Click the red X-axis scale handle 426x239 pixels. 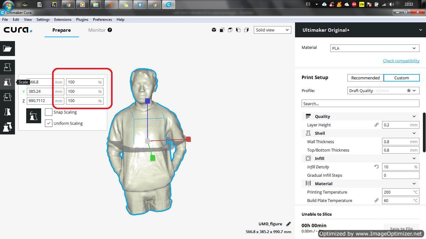tap(188, 139)
